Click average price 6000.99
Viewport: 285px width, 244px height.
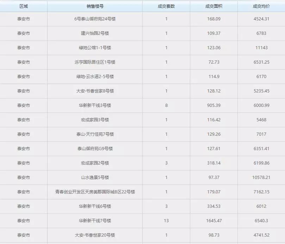pos(261,105)
